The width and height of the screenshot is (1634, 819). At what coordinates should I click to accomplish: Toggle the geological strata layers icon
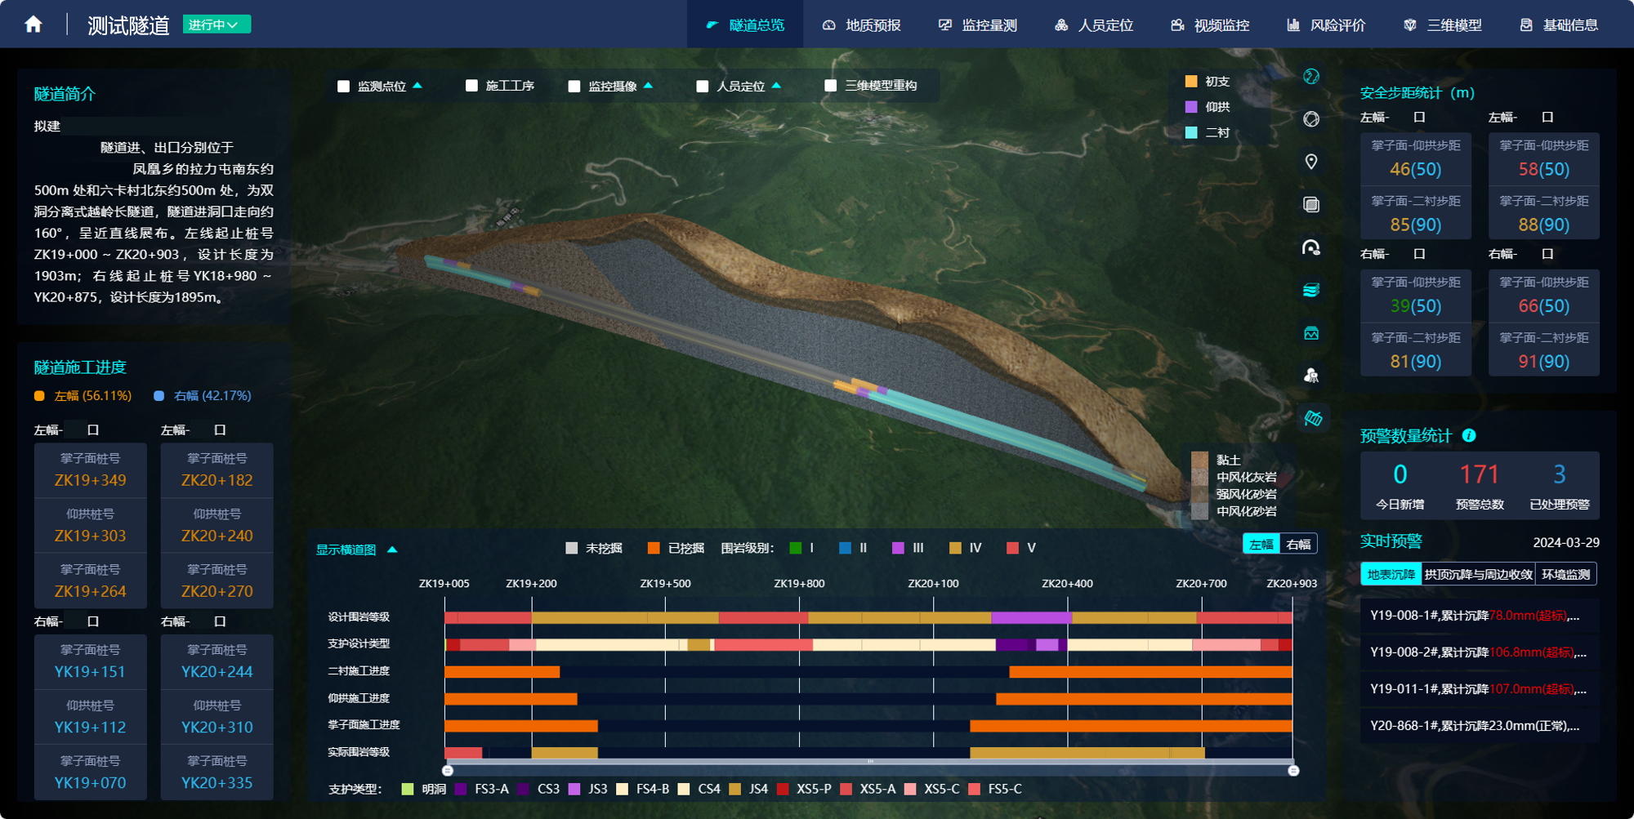tap(1311, 290)
